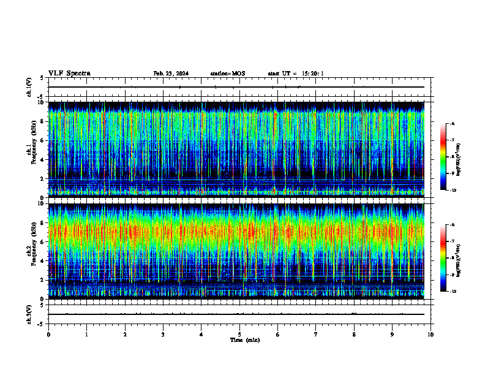This screenshot has height=375, width=485.
Task: Click "-8" on the ch.2 colorbar
Action: coord(452,258)
